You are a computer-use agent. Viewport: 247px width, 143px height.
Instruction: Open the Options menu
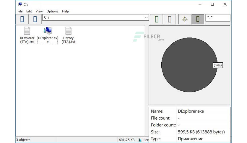pyautogui.click(x=52, y=11)
